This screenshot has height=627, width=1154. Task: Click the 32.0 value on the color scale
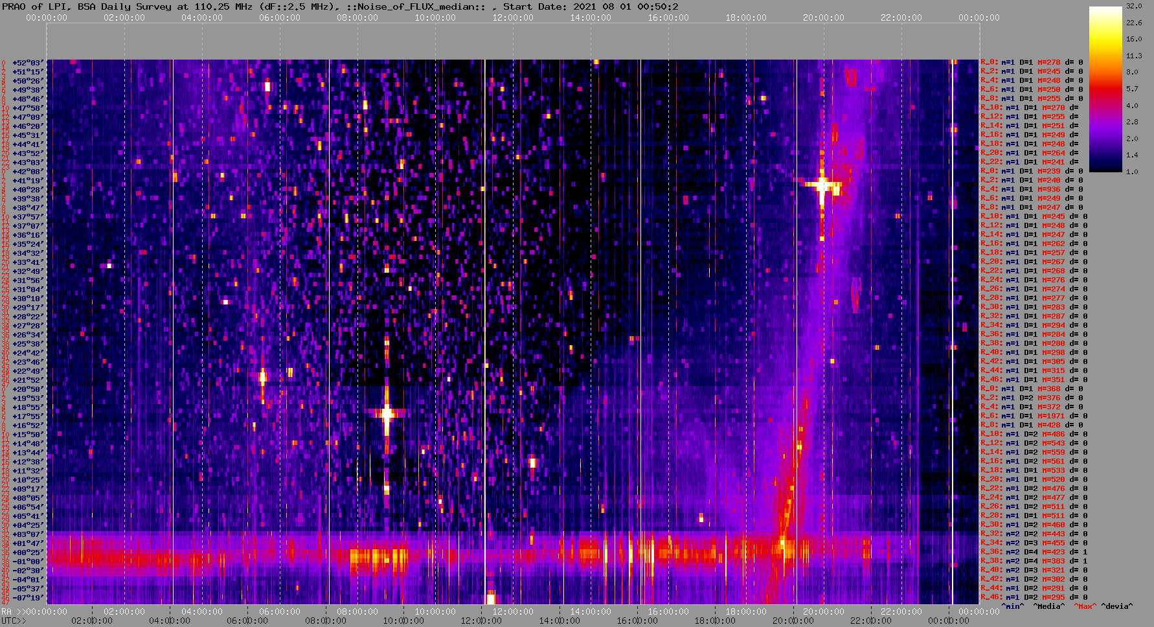coord(1134,6)
